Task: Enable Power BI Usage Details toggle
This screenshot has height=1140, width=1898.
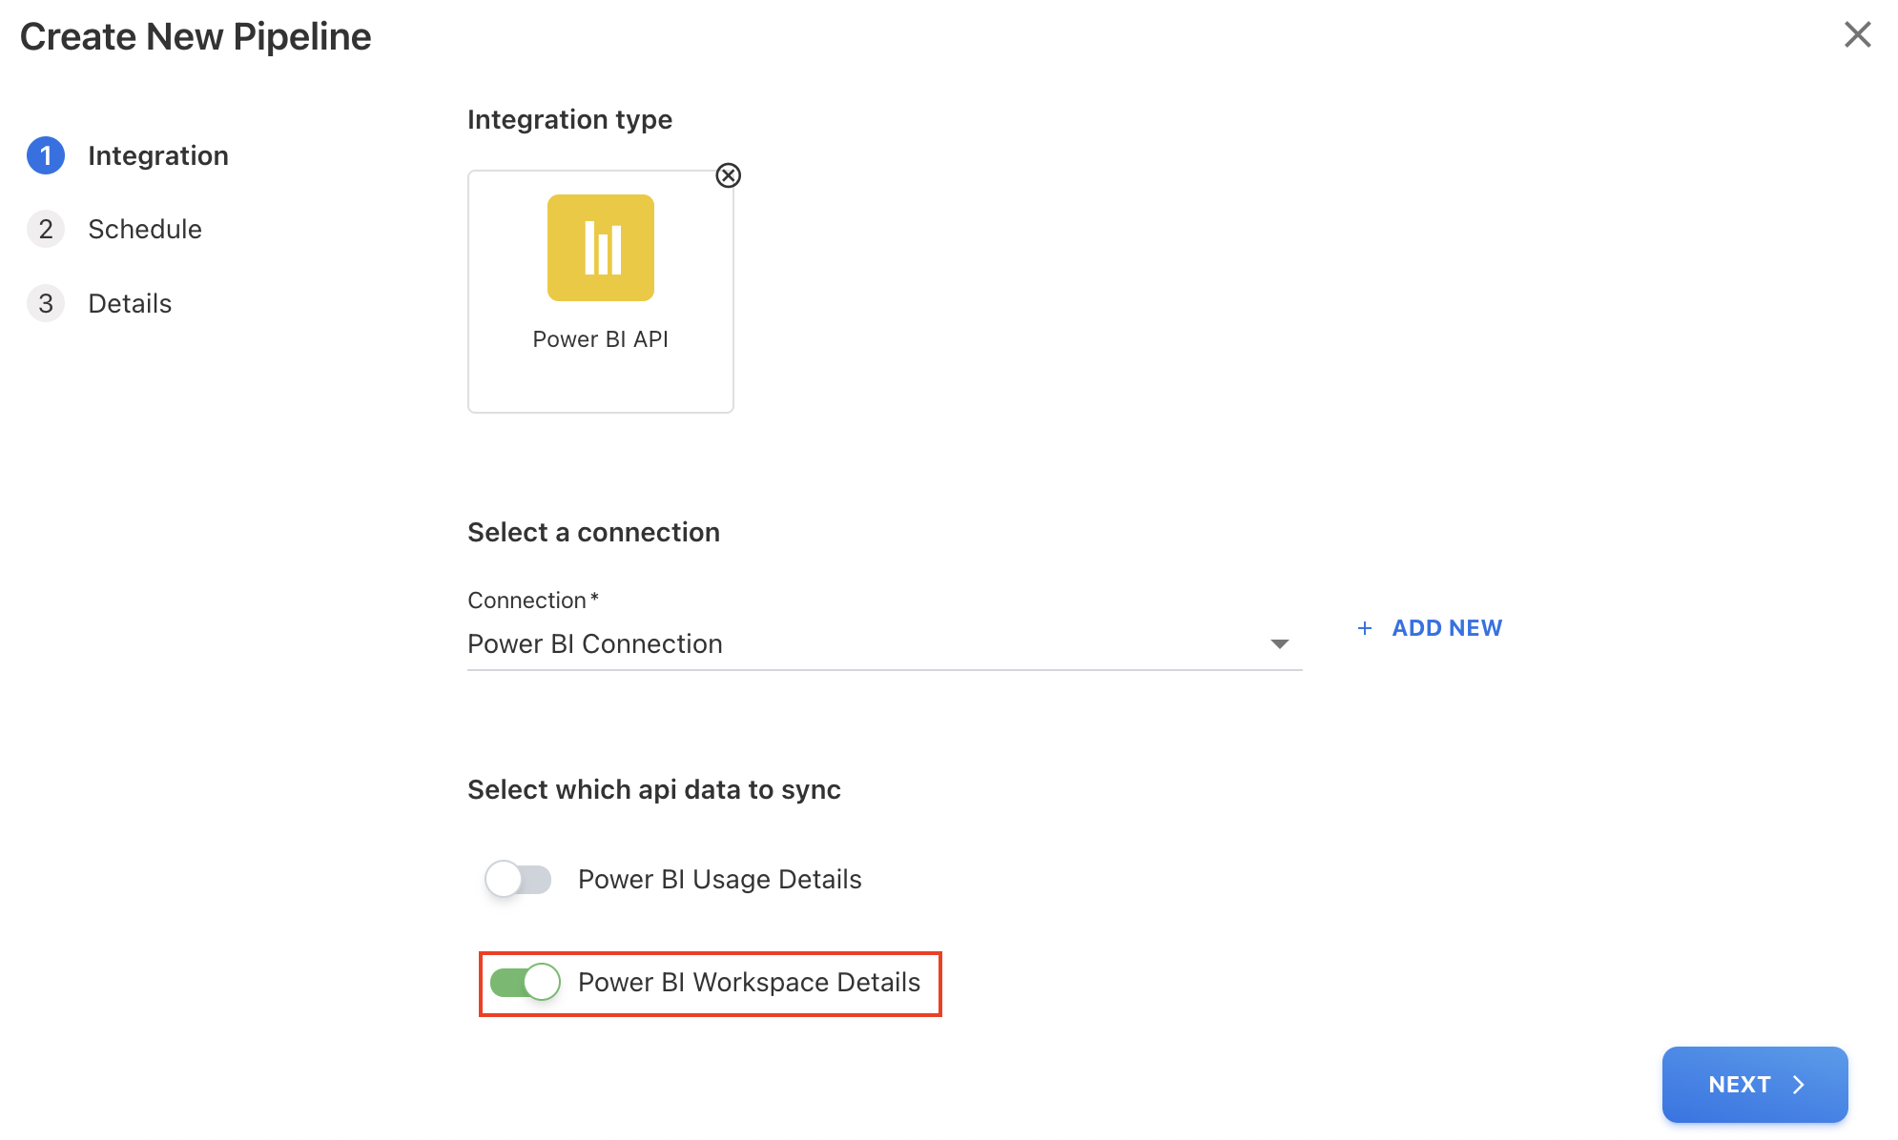Action: 518,879
